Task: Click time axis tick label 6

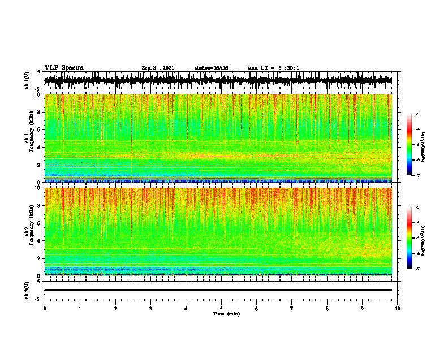Action: tap(257, 309)
